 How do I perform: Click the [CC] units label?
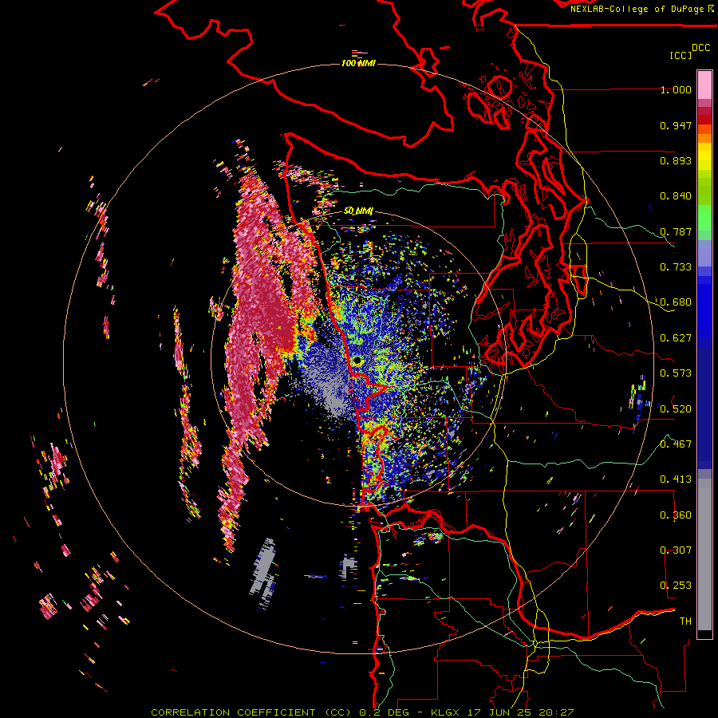click(x=681, y=55)
